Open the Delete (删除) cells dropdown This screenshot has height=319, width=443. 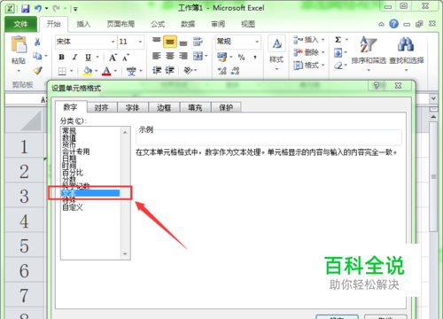pos(309,52)
